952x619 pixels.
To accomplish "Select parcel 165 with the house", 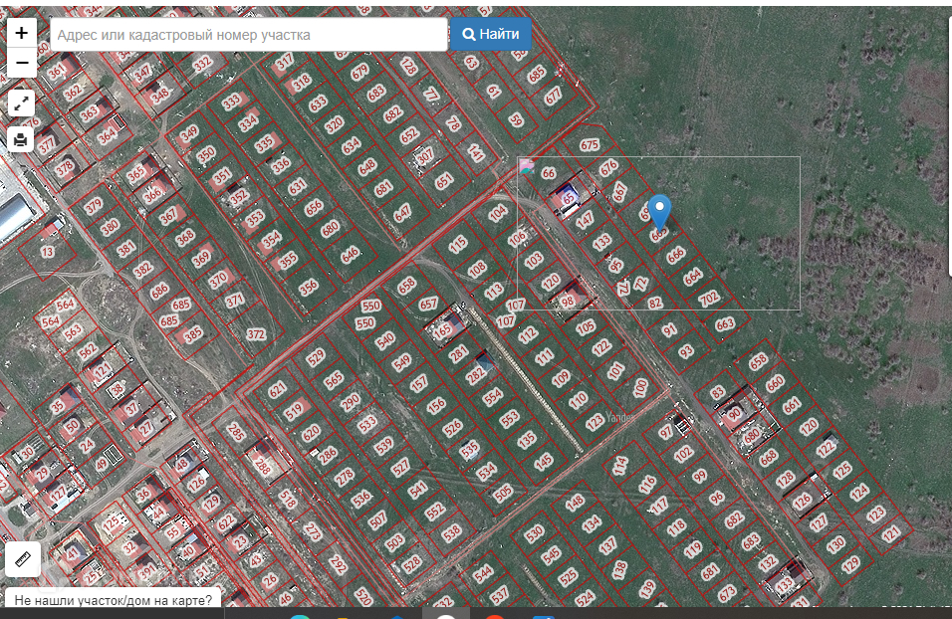I will click(x=441, y=330).
